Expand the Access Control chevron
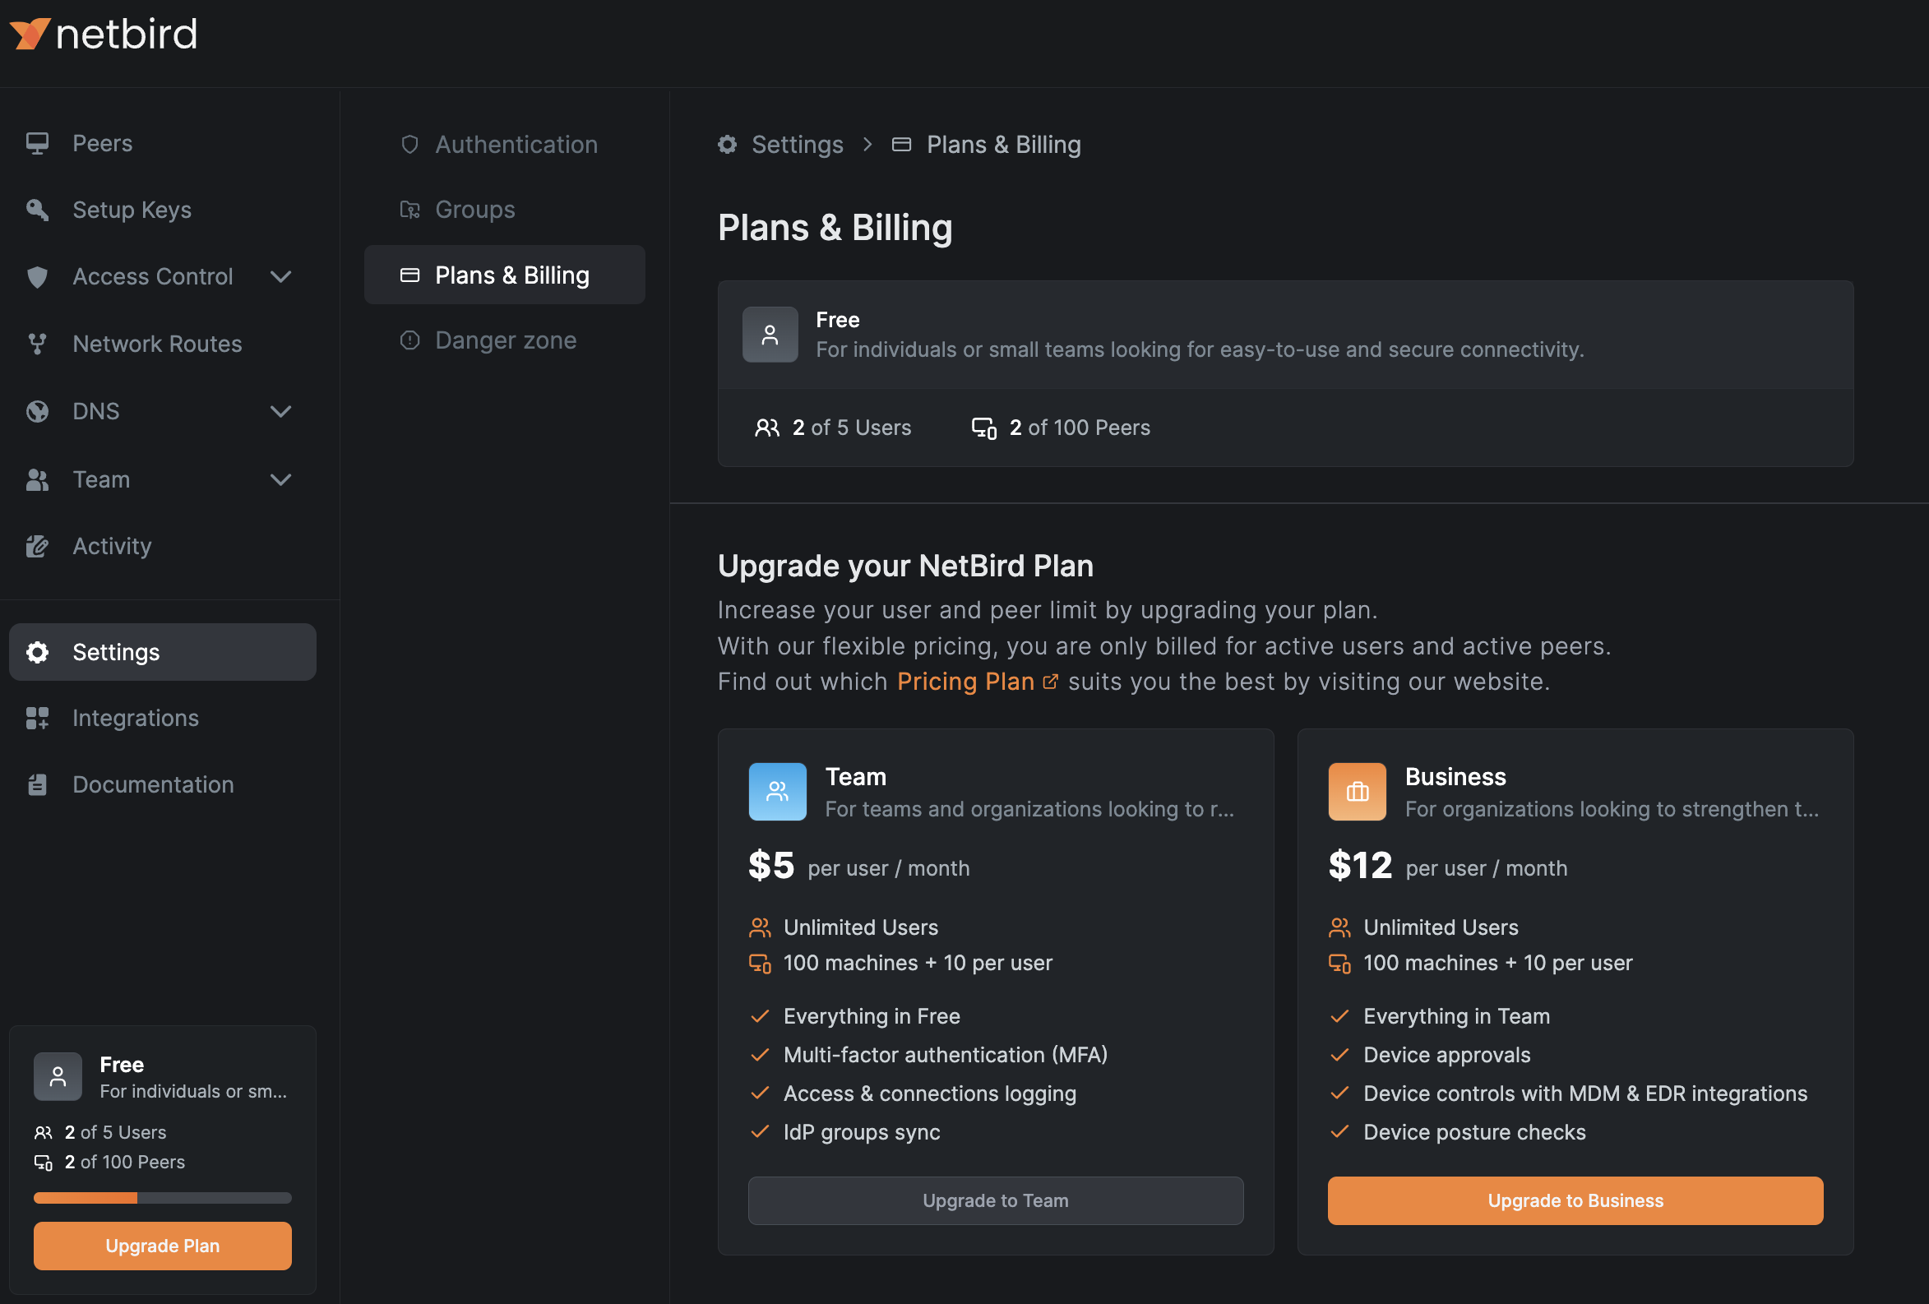Screen dimensions: 1929x1304 coord(280,276)
